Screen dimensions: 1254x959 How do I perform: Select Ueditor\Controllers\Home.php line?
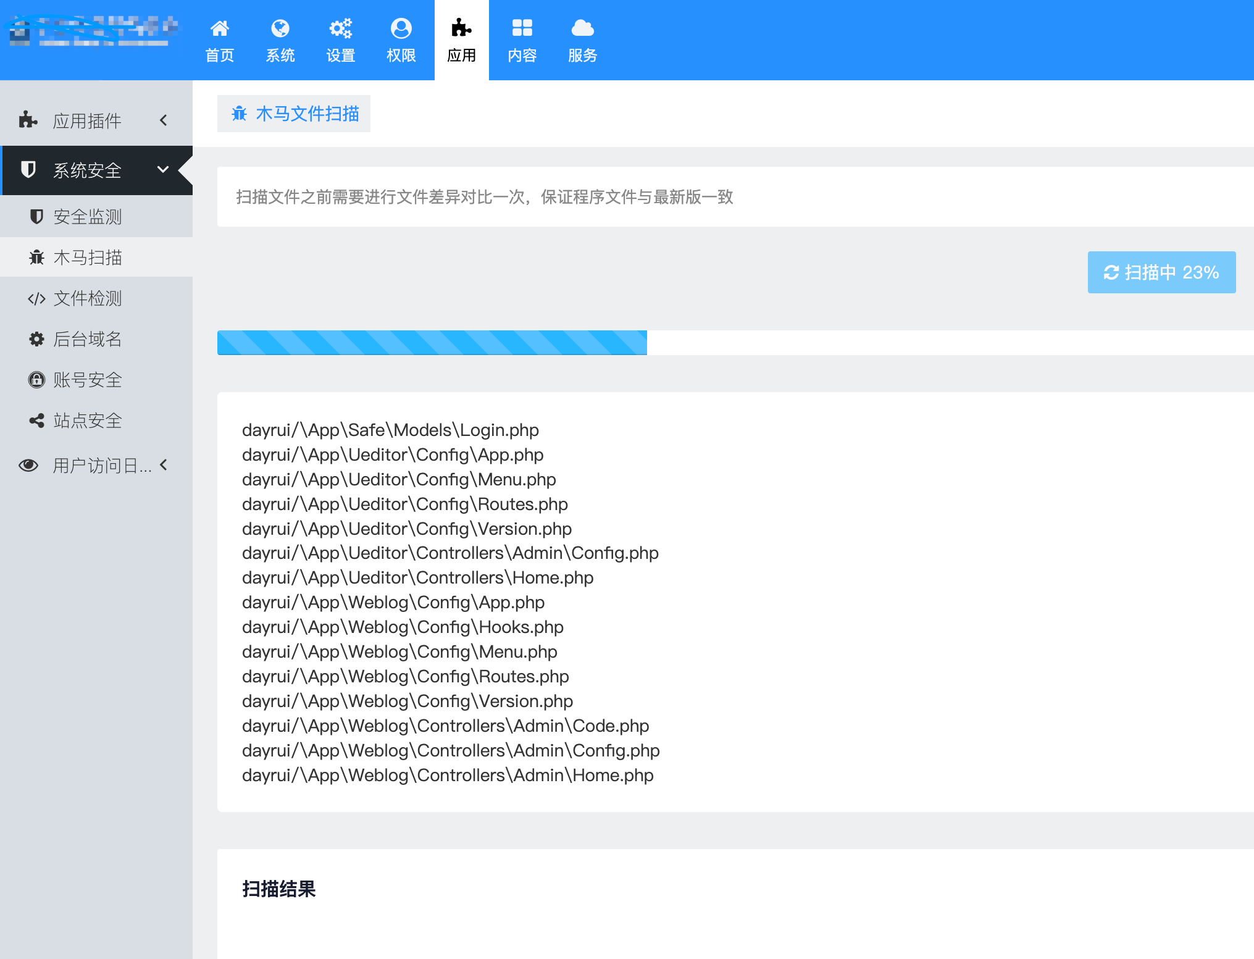tap(417, 577)
